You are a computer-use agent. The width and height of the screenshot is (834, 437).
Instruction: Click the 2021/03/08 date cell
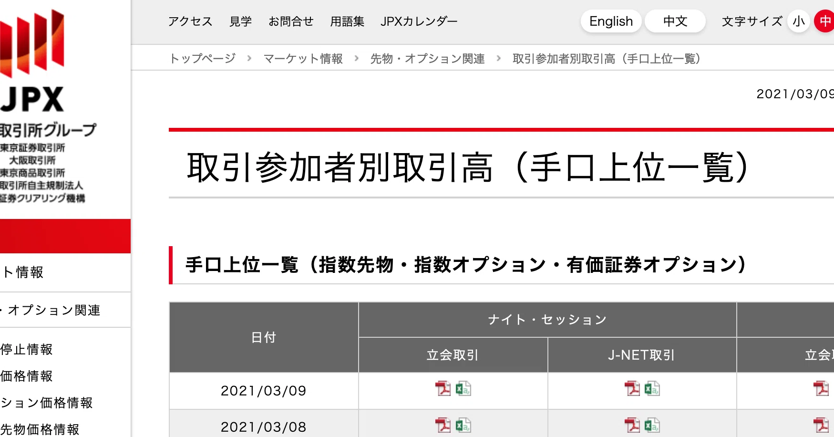(x=264, y=424)
